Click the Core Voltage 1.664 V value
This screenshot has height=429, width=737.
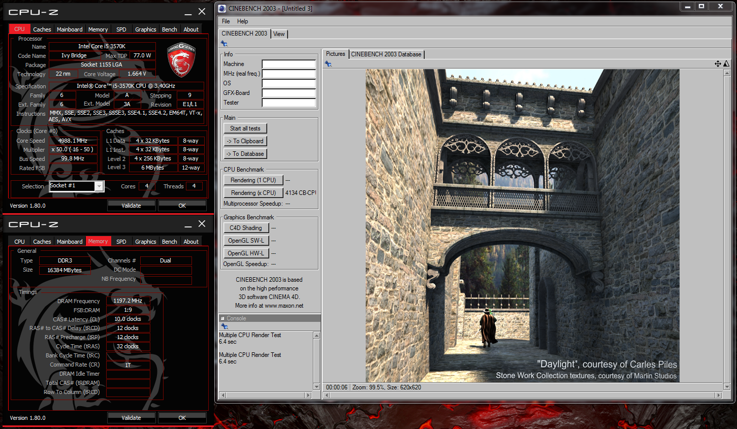click(x=137, y=74)
